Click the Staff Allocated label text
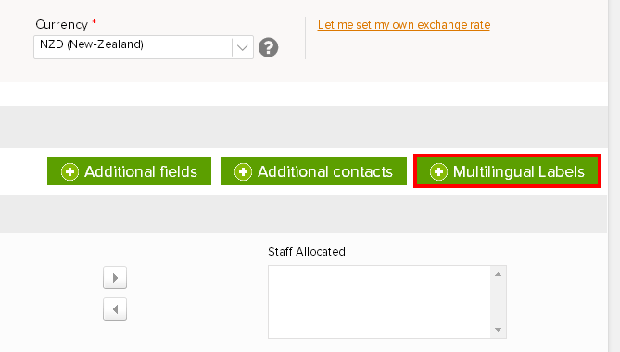The image size is (620, 352). [x=307, y=252]
